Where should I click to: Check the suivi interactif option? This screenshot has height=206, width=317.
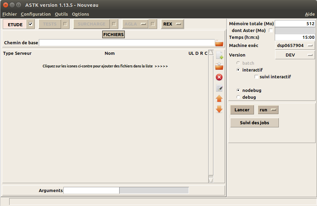tap(256, 77)
